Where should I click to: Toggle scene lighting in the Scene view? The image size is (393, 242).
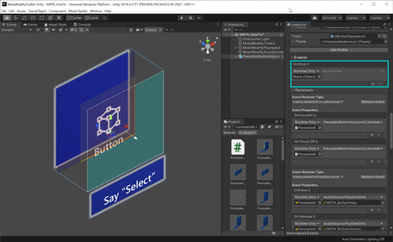[x=47, y=30]
